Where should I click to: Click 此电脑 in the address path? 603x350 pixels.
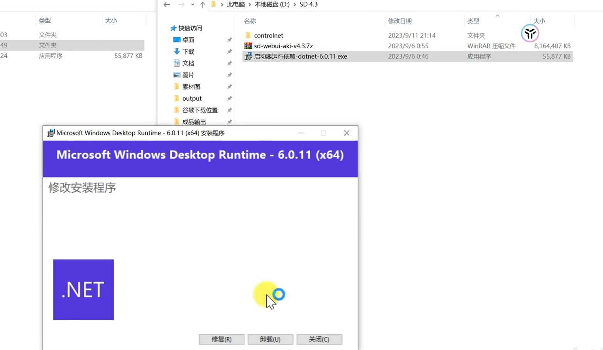[x=236, y=5]
